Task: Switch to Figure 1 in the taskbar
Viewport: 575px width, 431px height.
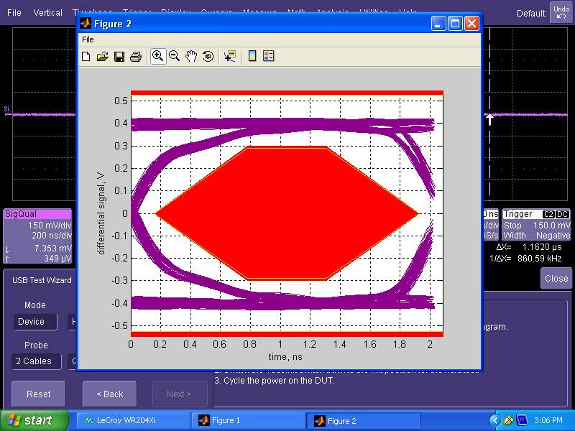Action: click(x=248, y=421)
